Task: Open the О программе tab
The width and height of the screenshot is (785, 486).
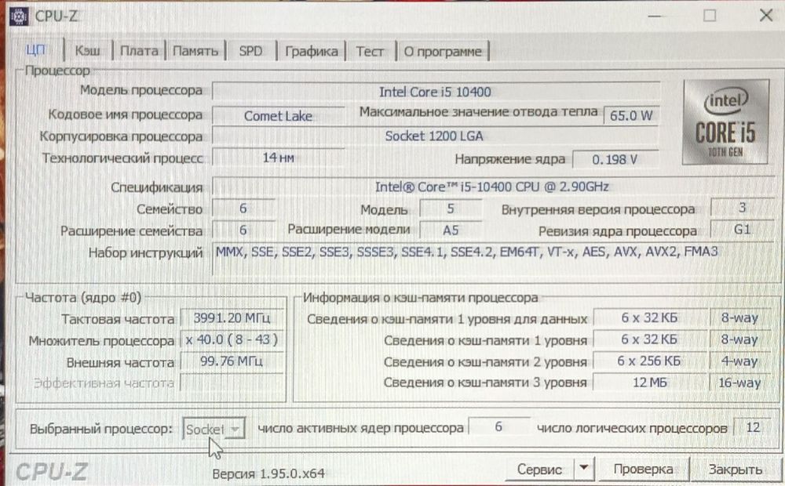Action: click(x=443, y=51)
